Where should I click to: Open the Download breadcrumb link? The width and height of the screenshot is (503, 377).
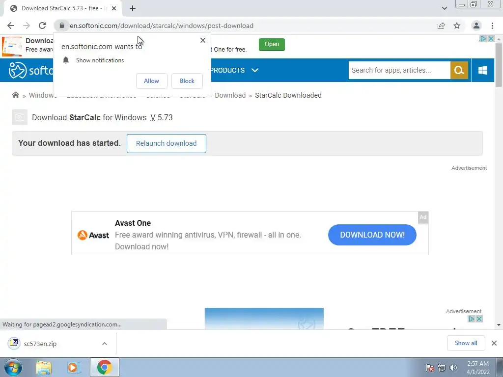(x=230, y=95)
